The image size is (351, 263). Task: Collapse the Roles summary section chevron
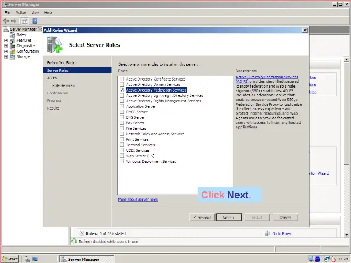[82, 233]
